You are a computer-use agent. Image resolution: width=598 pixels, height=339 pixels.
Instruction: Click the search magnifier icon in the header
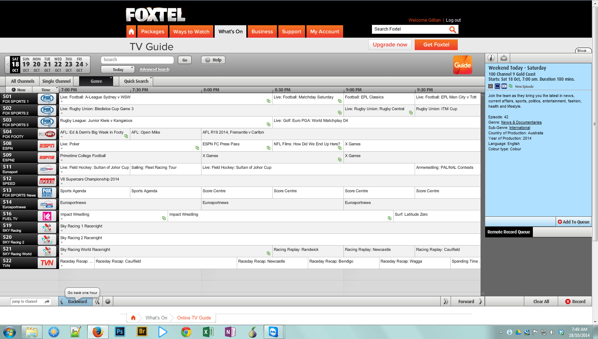click(x=452, y=29)
